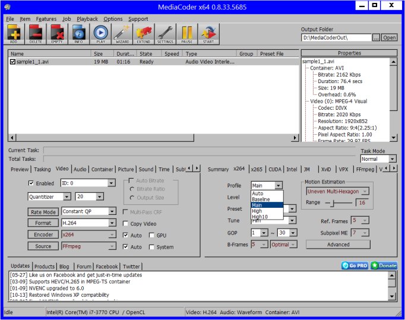Open the Tune dropdown arrow
The image size is (405, 320).
[x=292, y=220]
